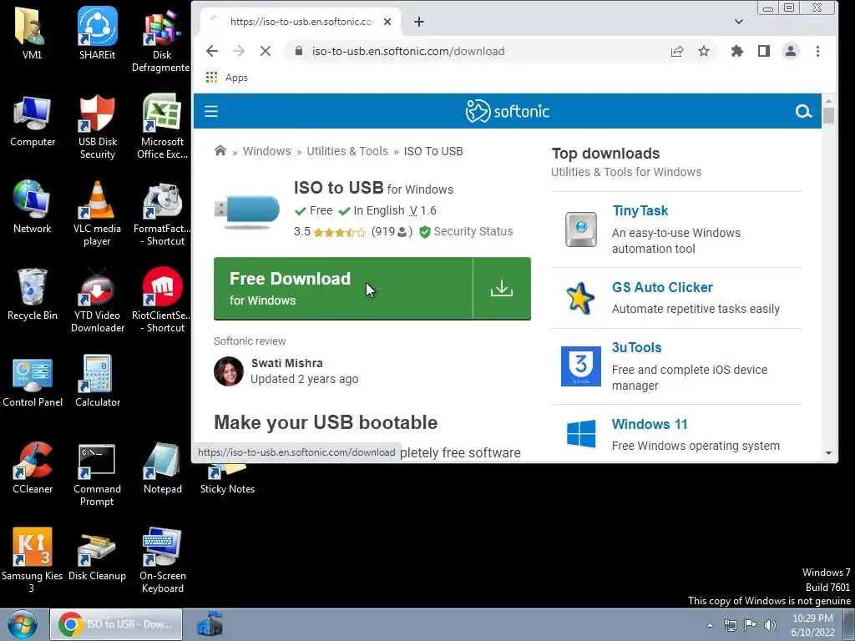Go to home breadcrumb icon
855x641 pixels.
pyautogui.click(x=220, y=151)
